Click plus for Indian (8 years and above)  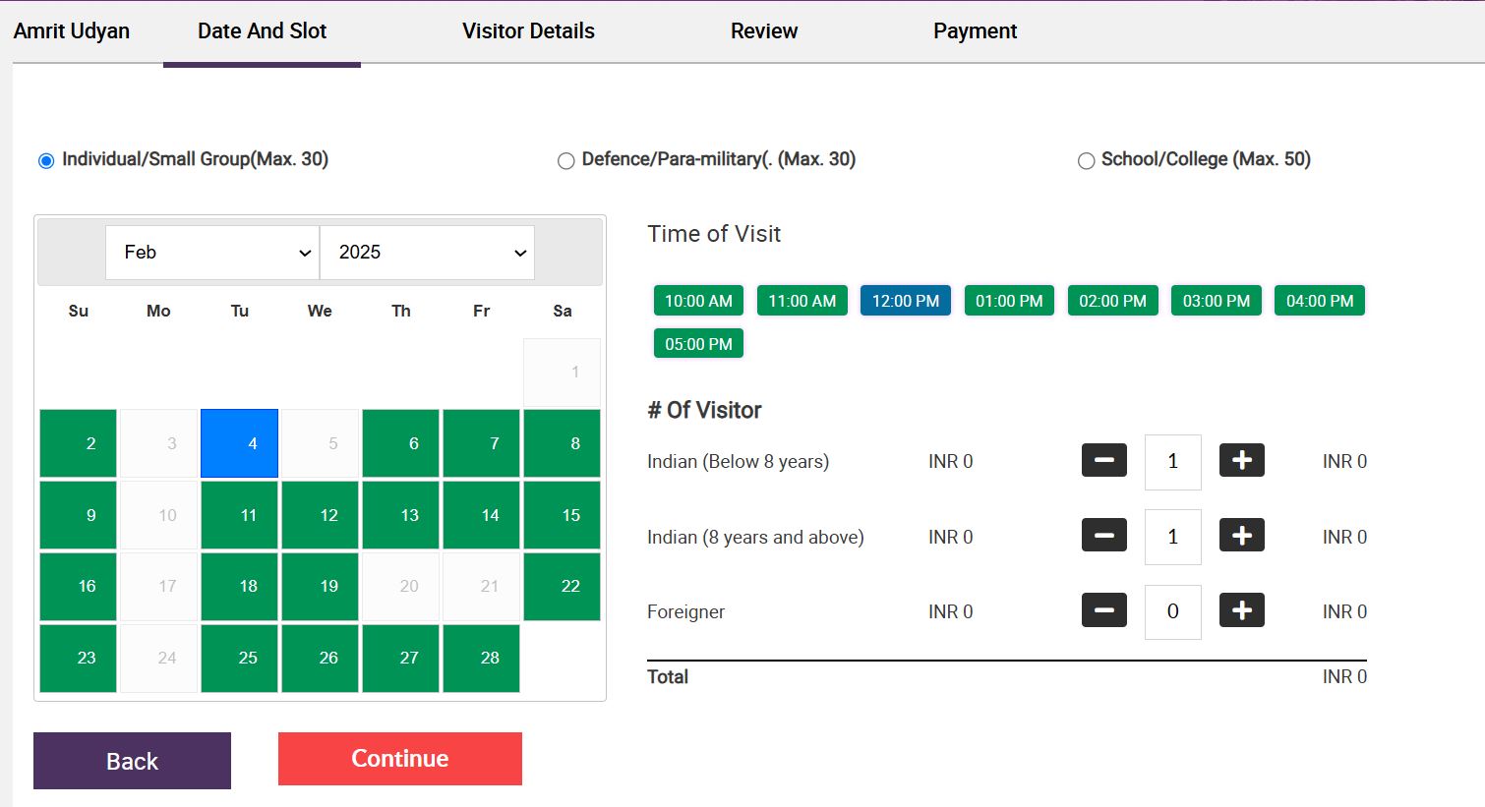(1241, 536)
